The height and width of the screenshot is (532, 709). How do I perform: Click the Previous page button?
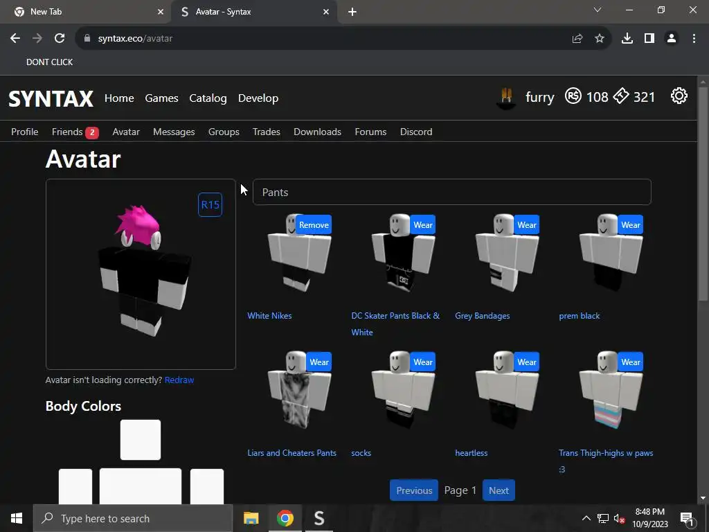(414, 490)
